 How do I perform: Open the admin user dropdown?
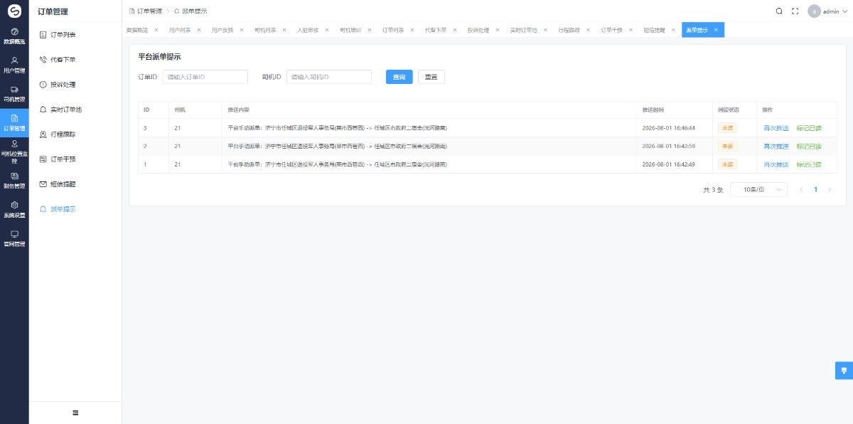[x=828, y=11]
